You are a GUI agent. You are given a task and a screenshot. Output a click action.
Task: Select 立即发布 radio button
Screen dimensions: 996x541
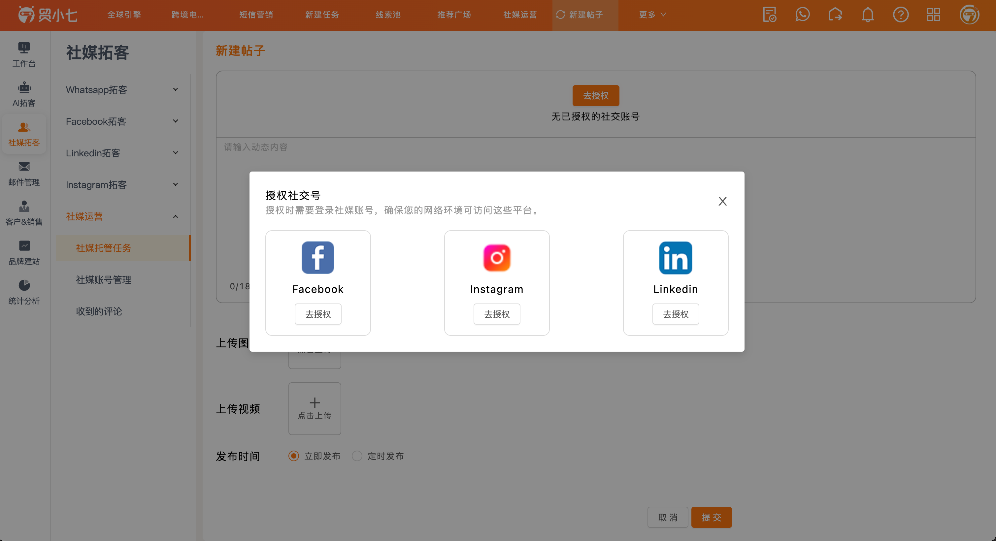293,456
